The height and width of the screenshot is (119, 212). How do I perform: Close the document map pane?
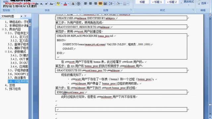tap(25, 16)
